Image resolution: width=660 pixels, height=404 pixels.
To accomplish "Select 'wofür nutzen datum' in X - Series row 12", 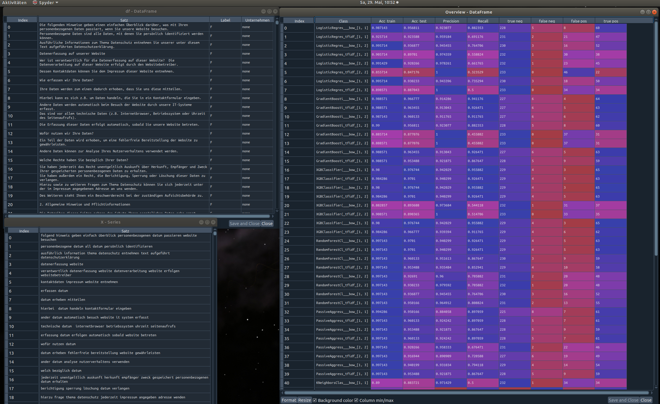I will tap(125, 344).
